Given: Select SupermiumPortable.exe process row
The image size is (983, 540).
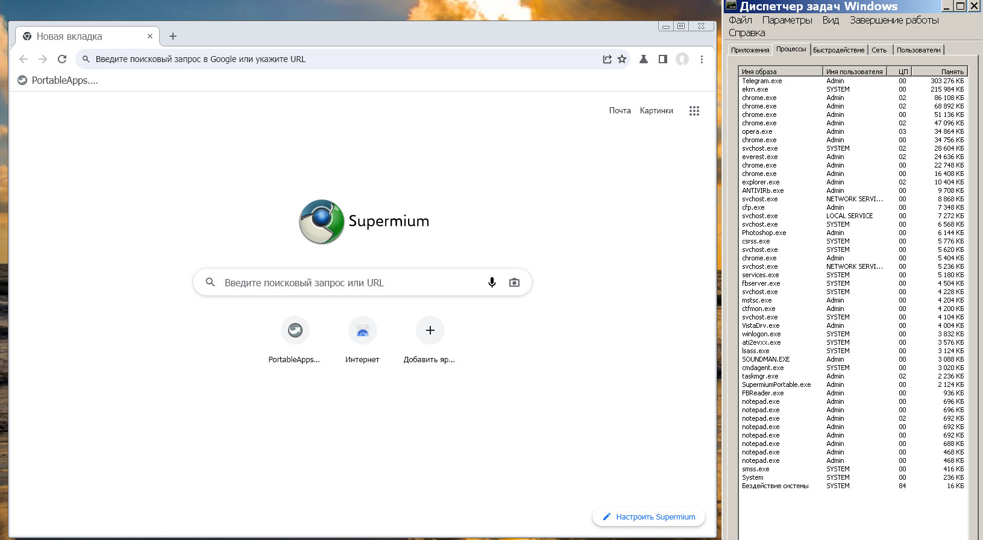Looking at the screenshot, I should tap(853, 385).
